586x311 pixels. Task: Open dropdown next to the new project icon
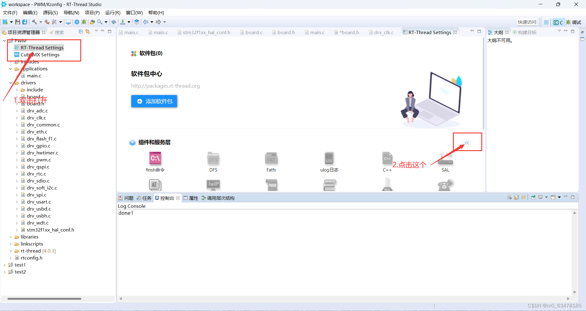(11, 22)
